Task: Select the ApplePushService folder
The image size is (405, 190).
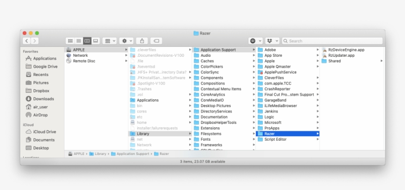Action: [x=288, y=72]
